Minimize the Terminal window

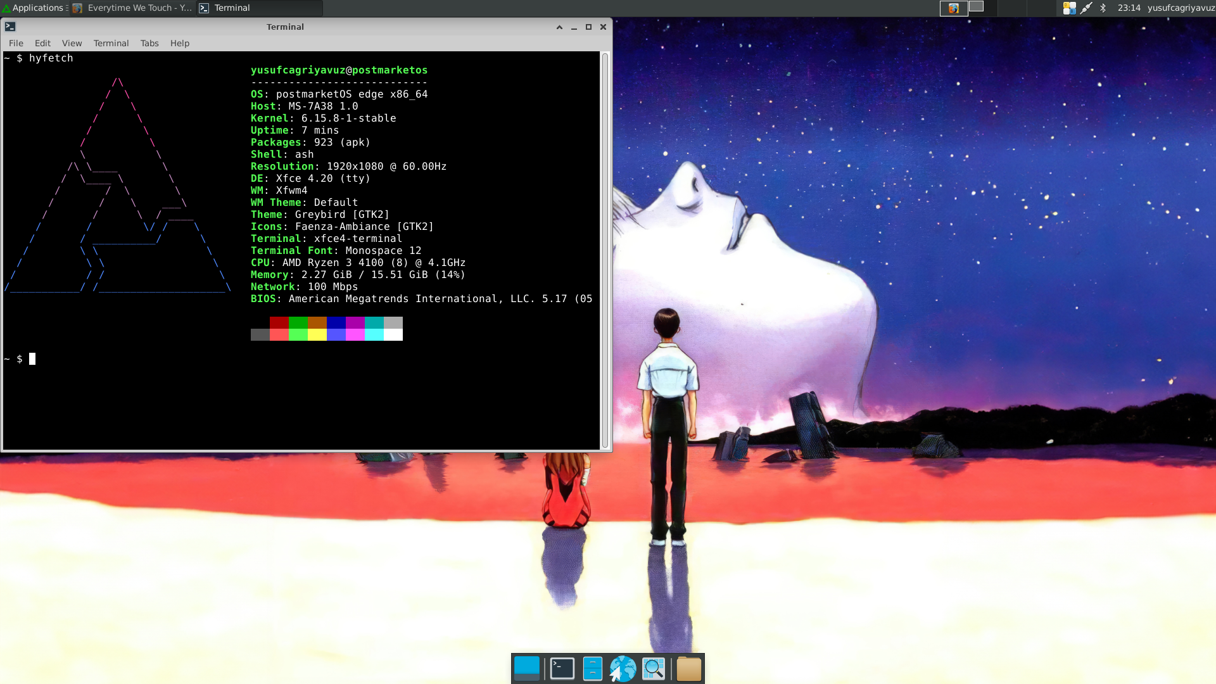(574, 27)
